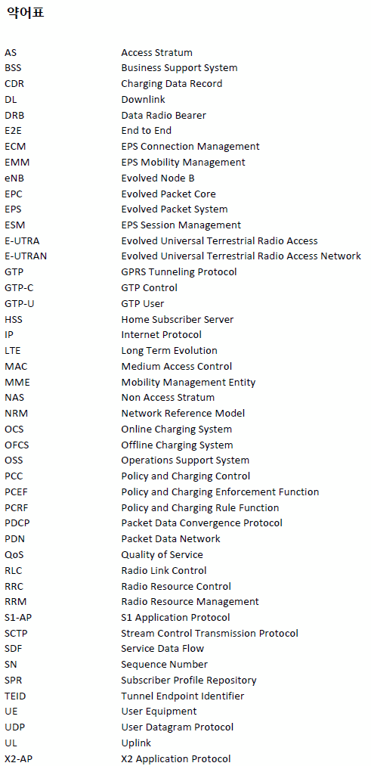Select the E-UTRAN abbreviation
This screenshot has height=766, width=371.
[26, 256]
